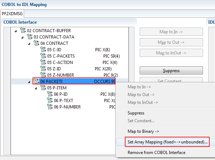215x160 pixels.
Task: Collapse the 04 CONTRACT node
Action: coord(29,44)
